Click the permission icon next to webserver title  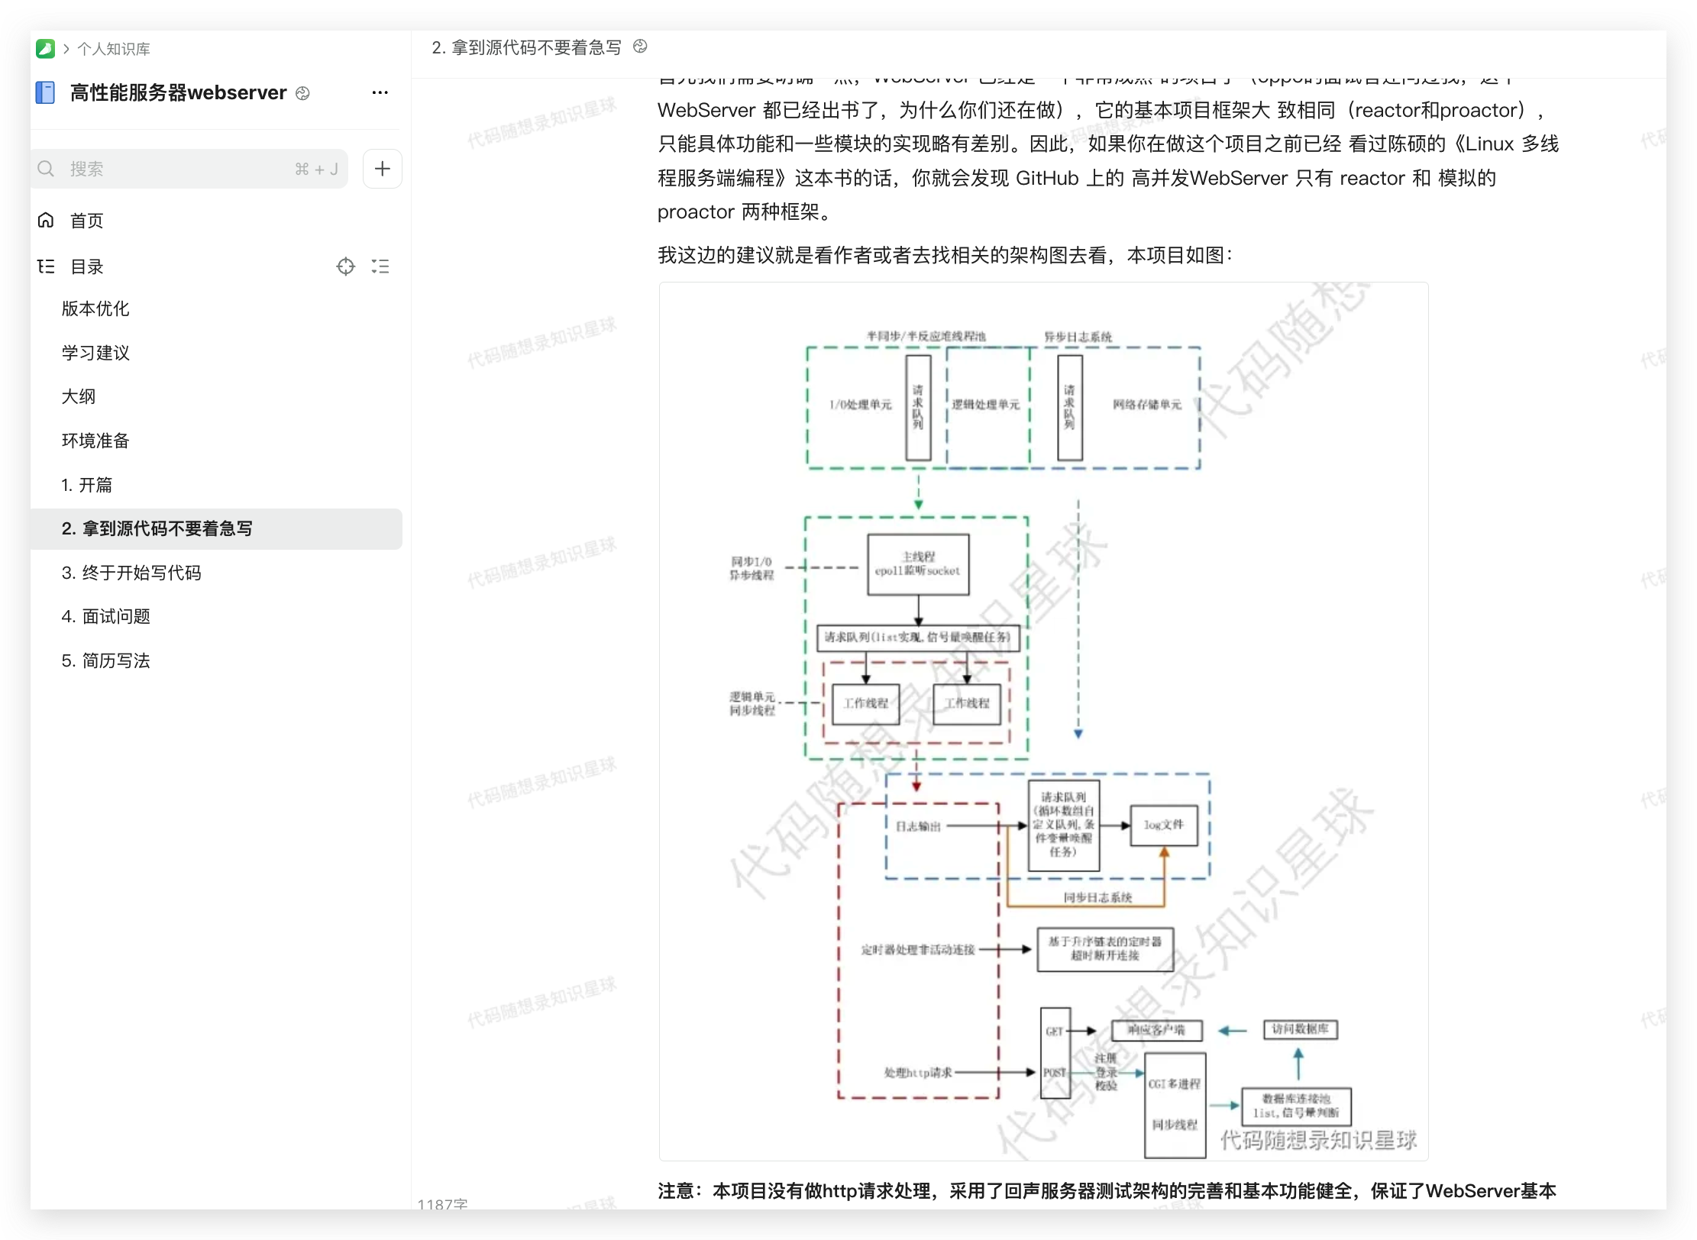point(302,93)
